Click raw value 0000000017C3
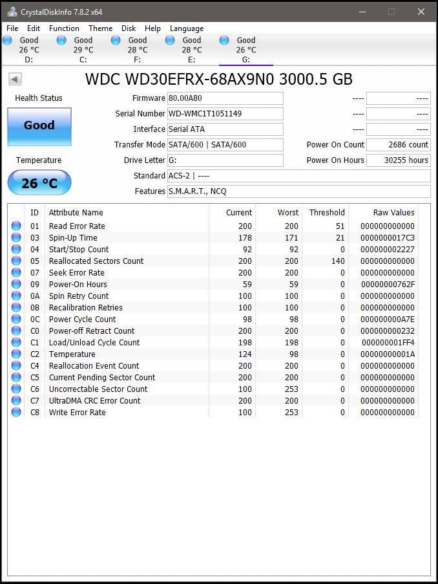 (388, 237)
